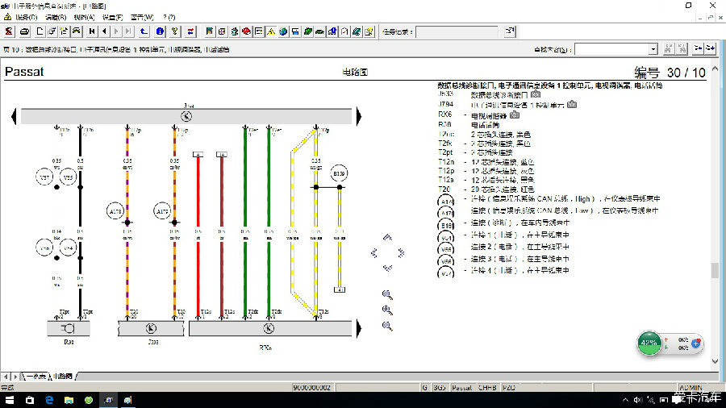Image resolution: width=726 pixels, height=408 pixels.
Task: Jump to last page using the ▶| toolbar button
Action: 128,31
